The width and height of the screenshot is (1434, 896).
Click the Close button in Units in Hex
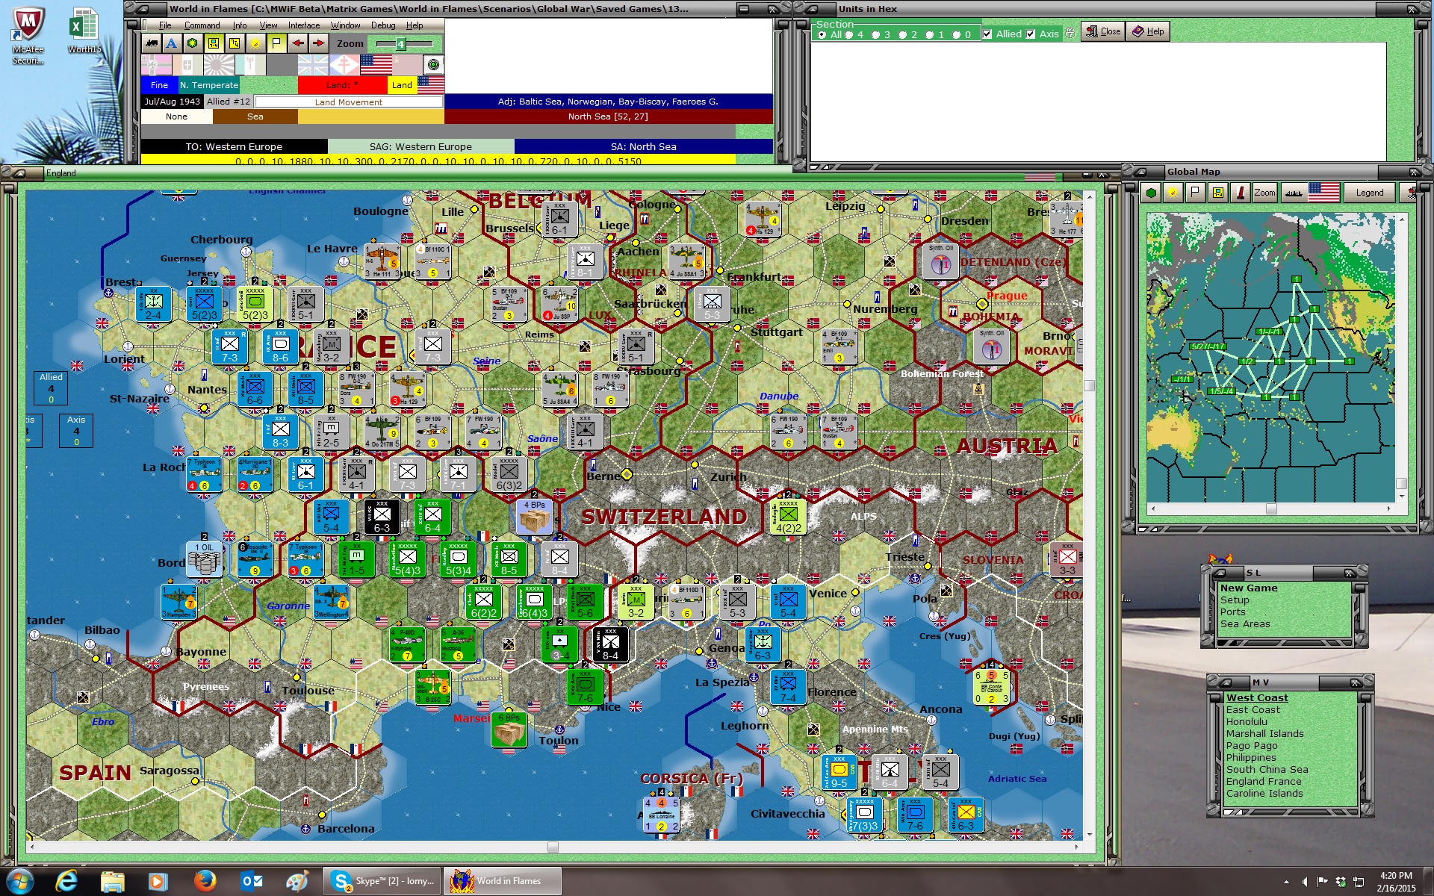(x=1103, y=31)
